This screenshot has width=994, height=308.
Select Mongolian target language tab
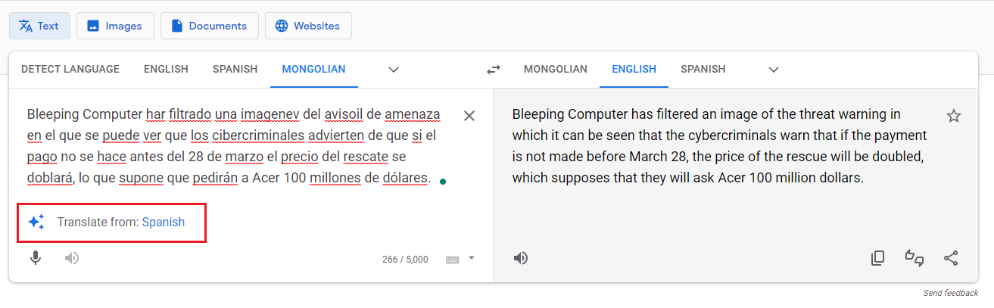[x=555, y=70]
